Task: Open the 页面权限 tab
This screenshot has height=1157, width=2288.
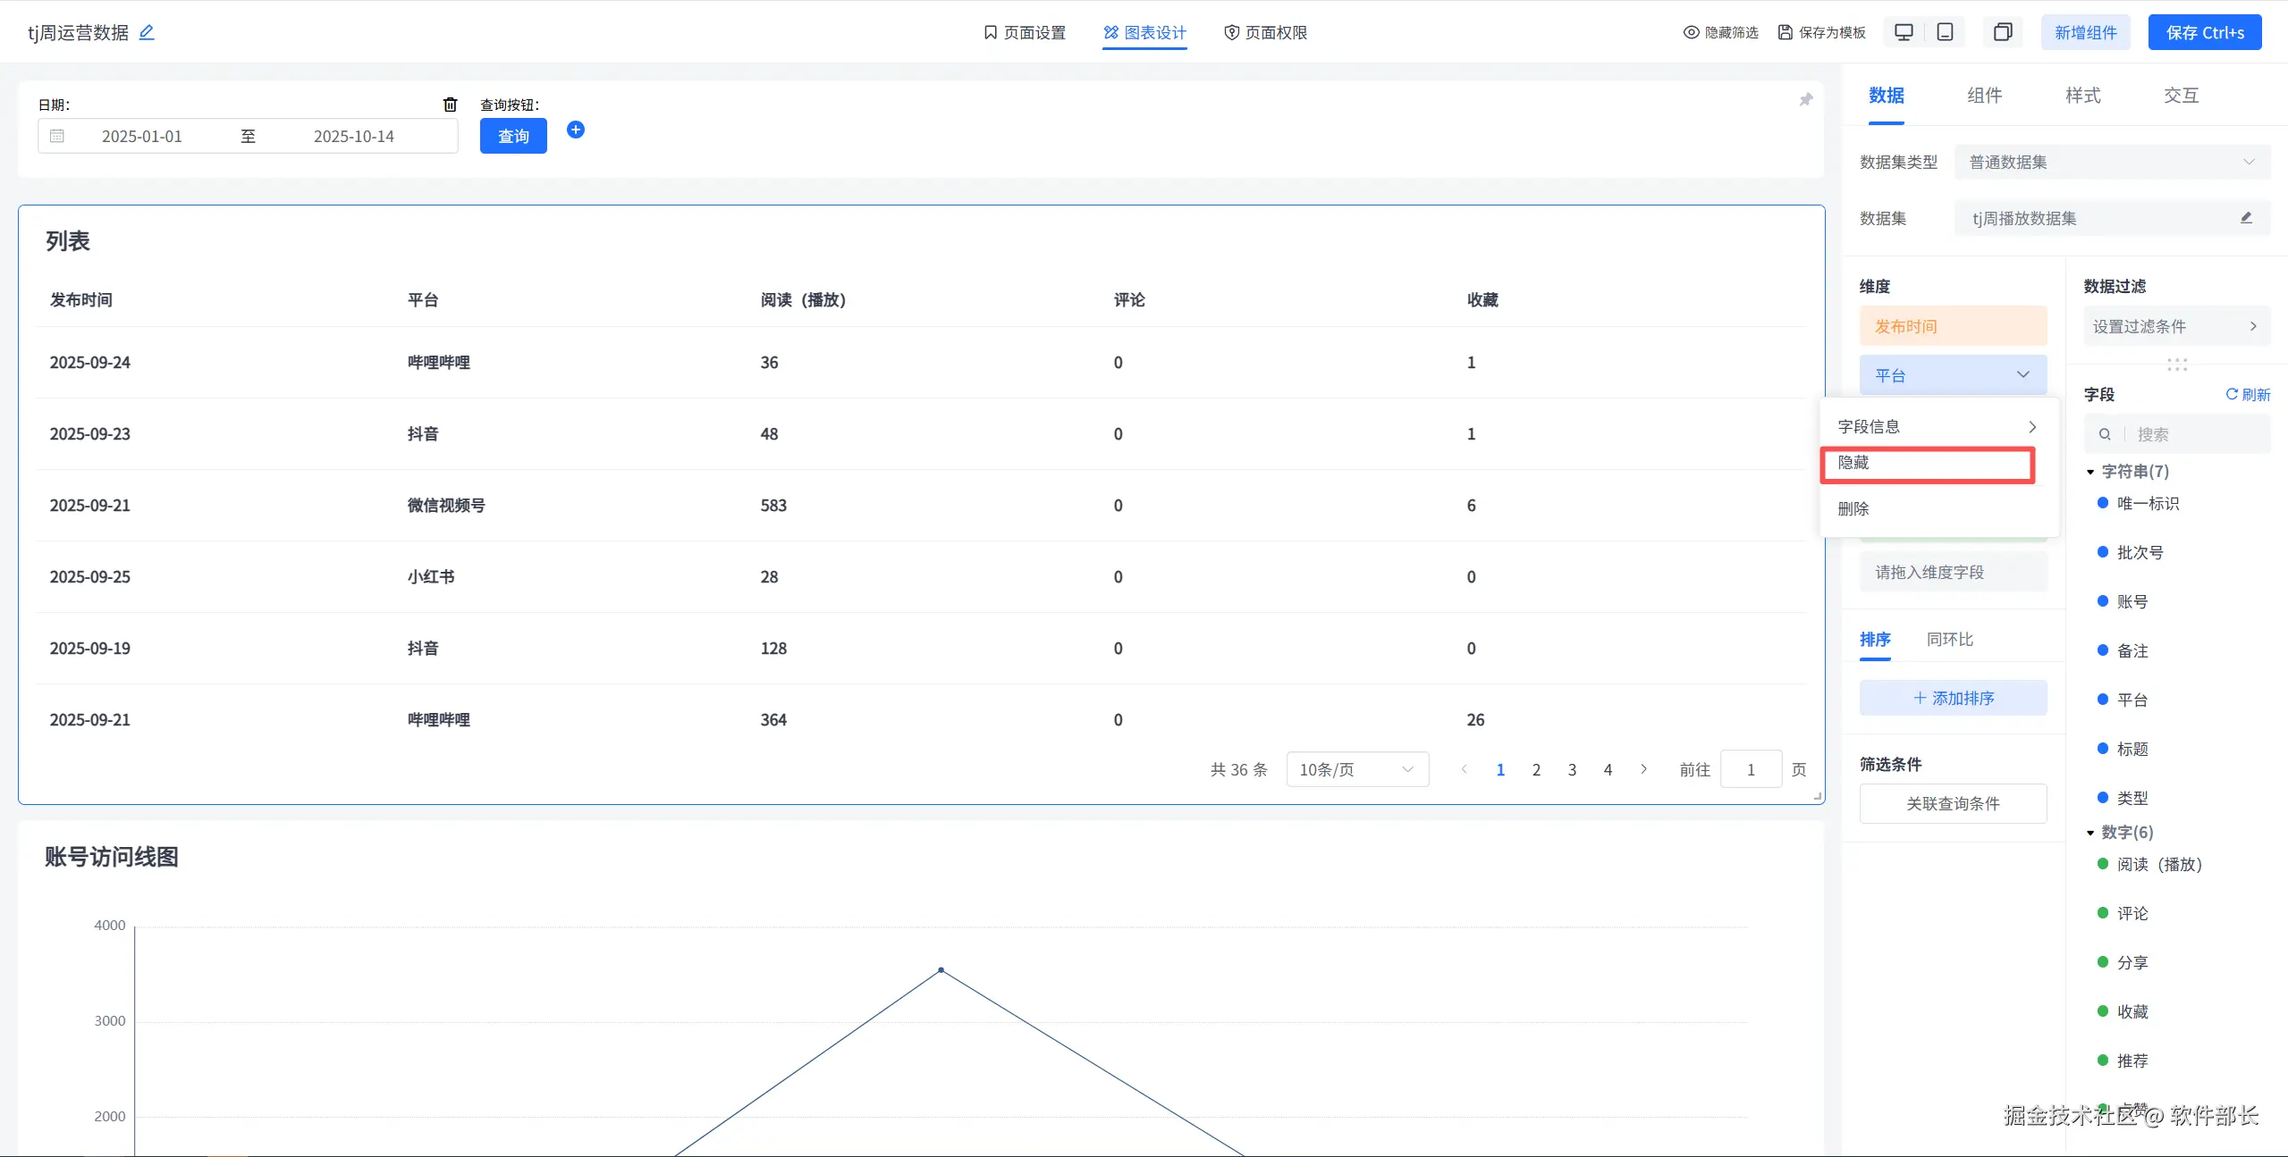Action: click(1265, 32)
